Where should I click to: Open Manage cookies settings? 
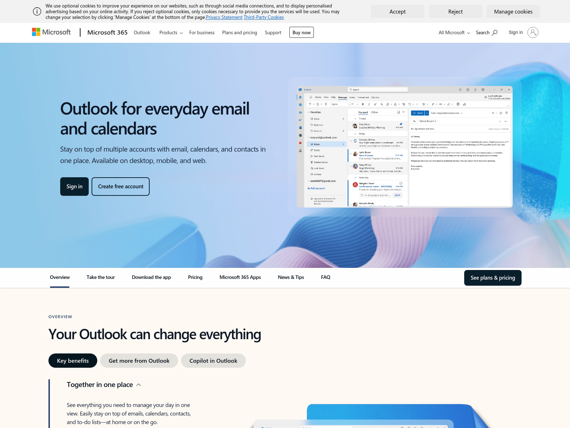click(x=513, y=11)
